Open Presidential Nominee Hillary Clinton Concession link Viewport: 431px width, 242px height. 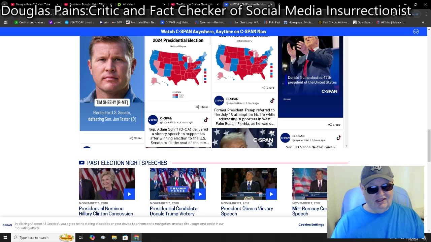click(x=106, y=211)
